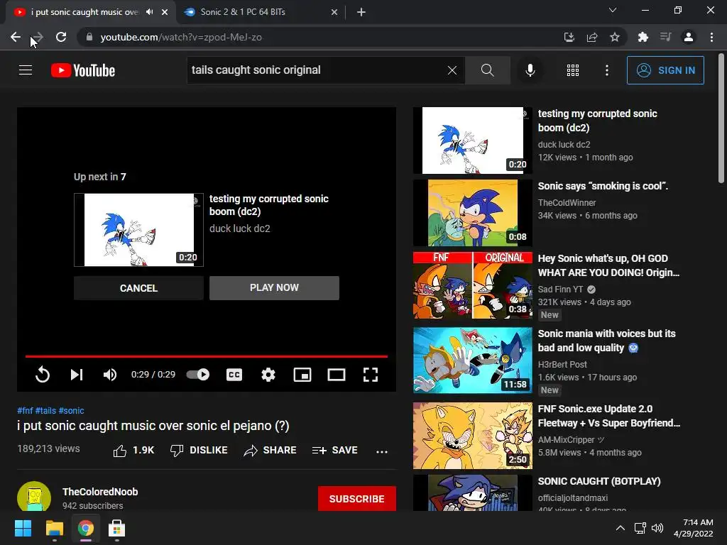Go to the YouTube home logo

click(83, 70)
